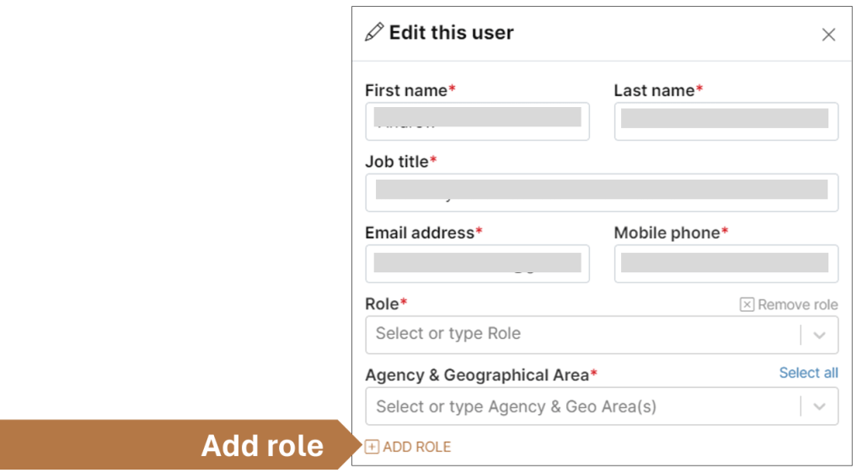
Task: Click the pencil icon beside Edit this user
Action: (373, 33)
